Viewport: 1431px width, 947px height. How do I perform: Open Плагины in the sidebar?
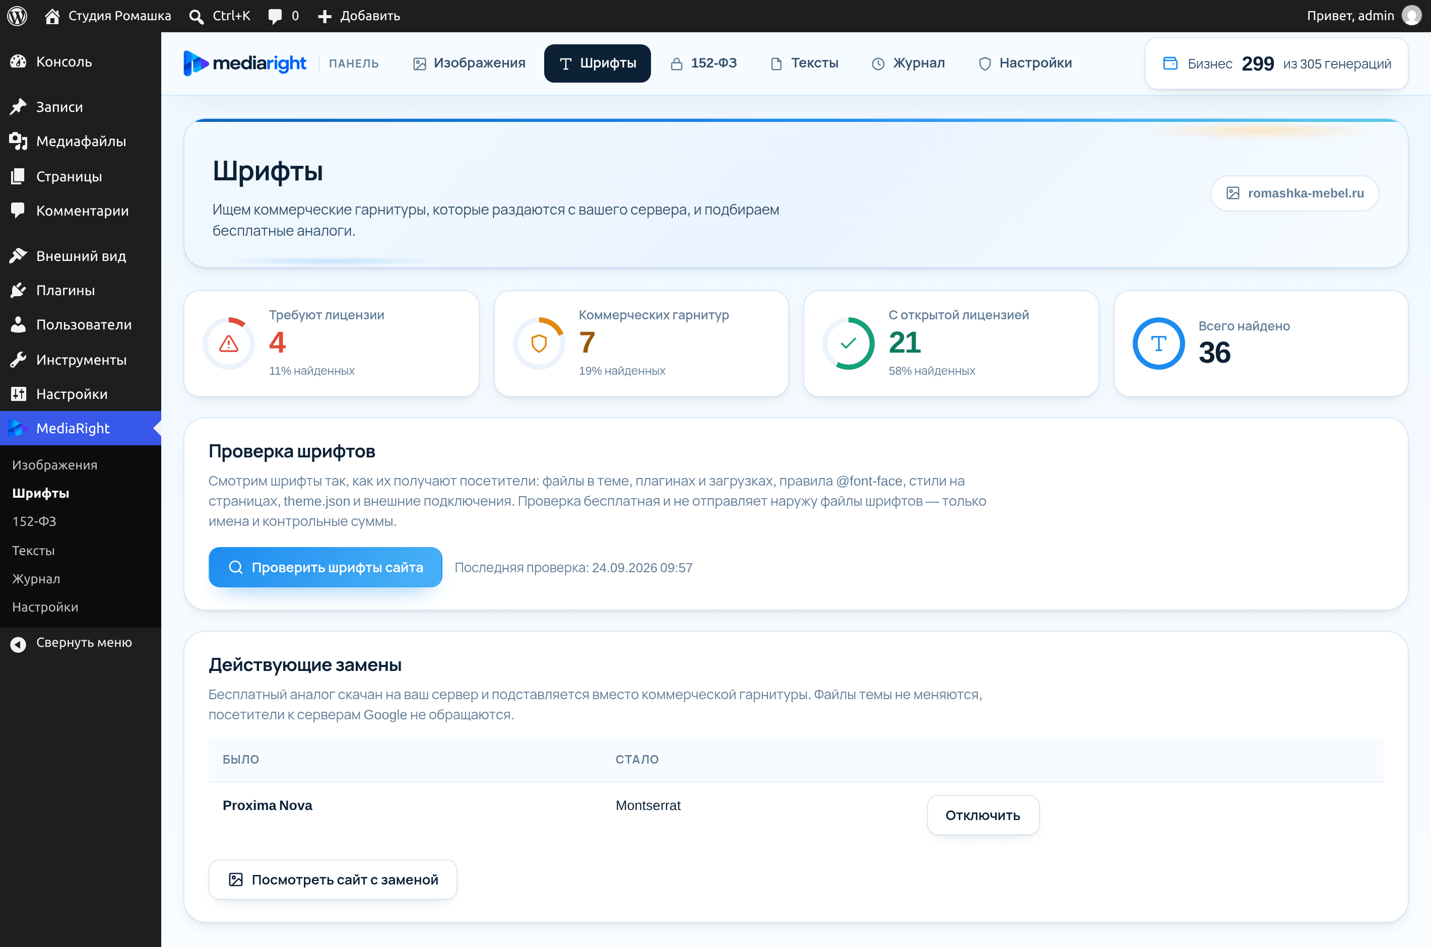click(x=81, y=291)
